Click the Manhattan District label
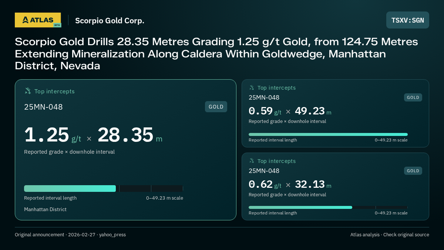The width and height of the screenshot is (444, 250). 45,209
